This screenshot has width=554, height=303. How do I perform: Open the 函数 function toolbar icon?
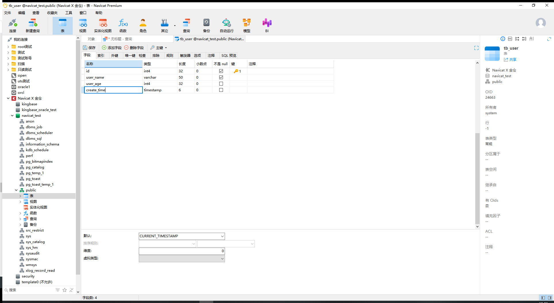click(123, 26)
